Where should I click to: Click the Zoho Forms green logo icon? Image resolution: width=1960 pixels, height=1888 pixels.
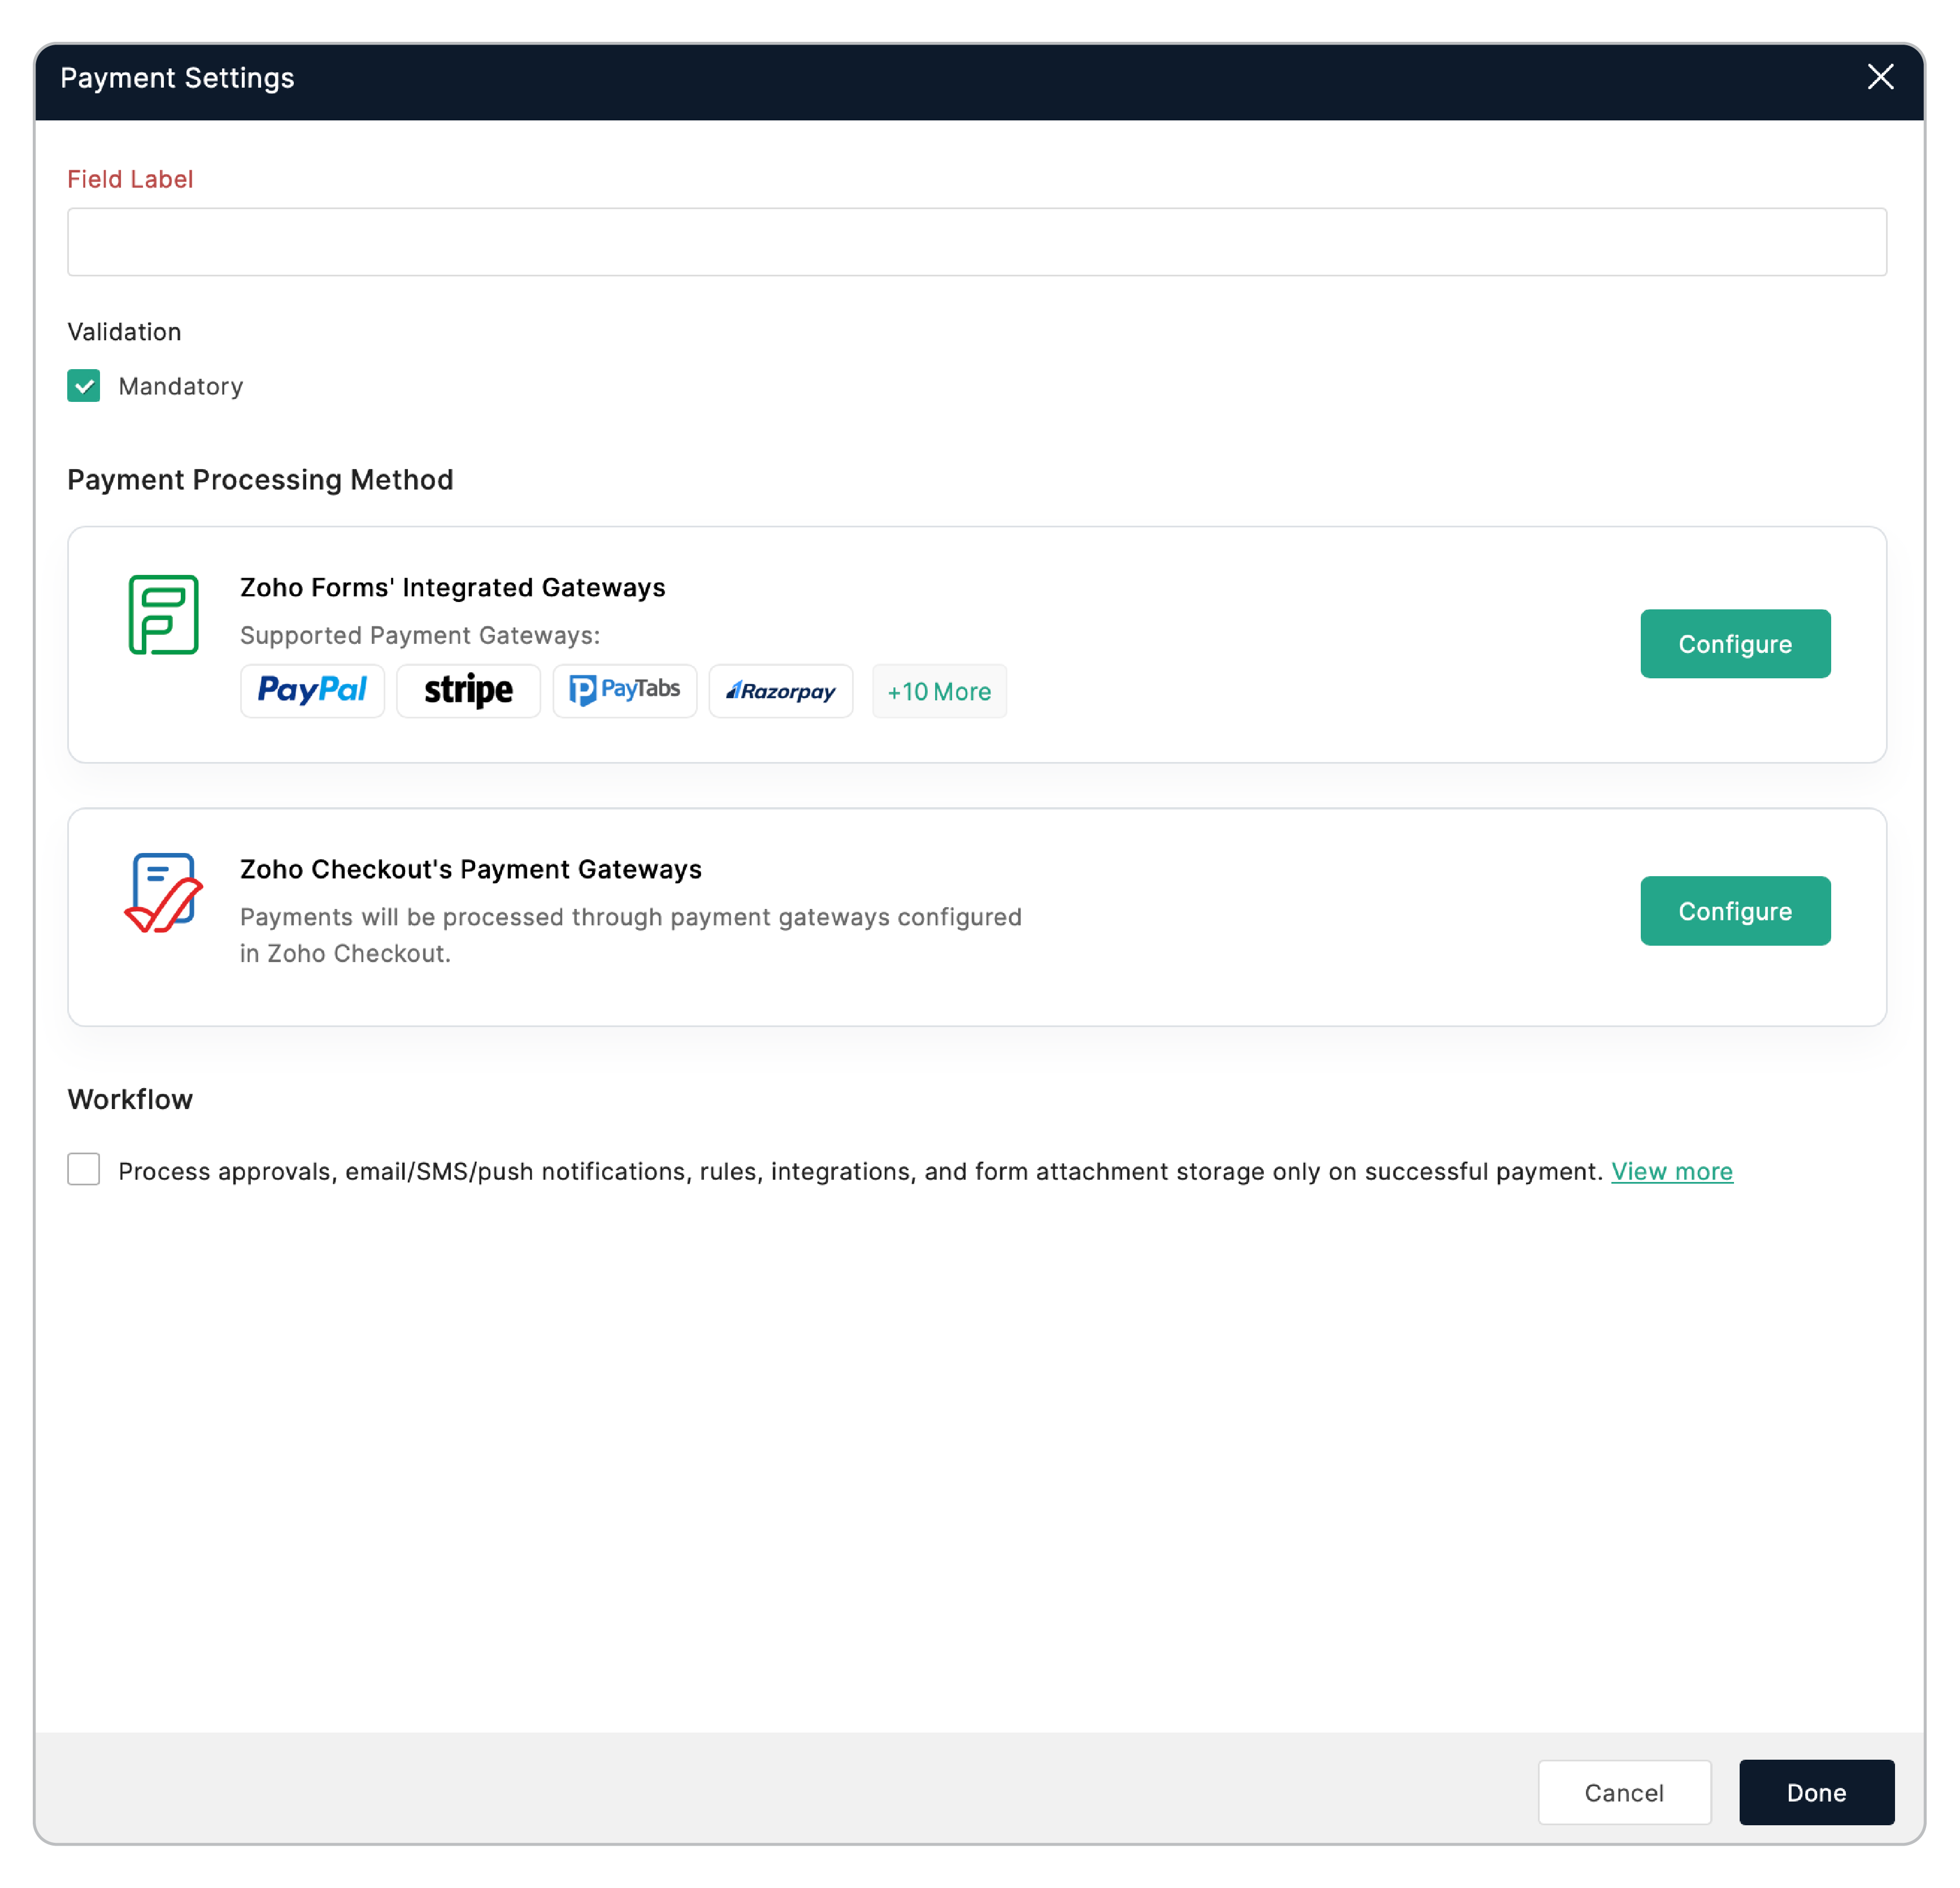pyautogui.click(x=163, y=614)
